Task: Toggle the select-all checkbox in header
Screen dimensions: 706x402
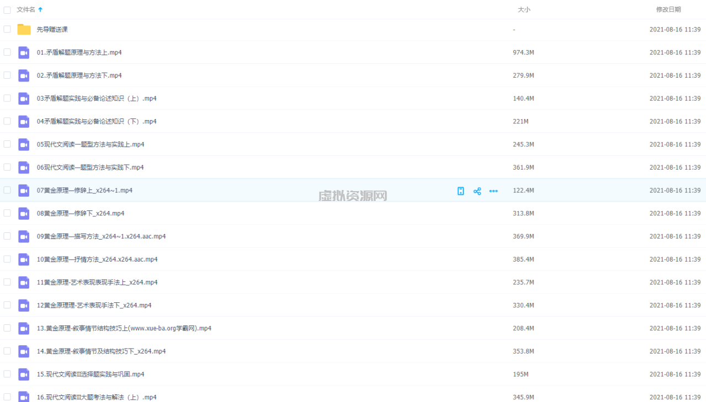Action: (x=7, y=10)
